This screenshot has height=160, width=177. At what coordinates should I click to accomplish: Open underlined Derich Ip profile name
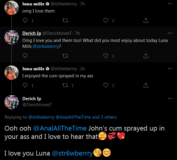pyautogui.click(x=32, y=33)
